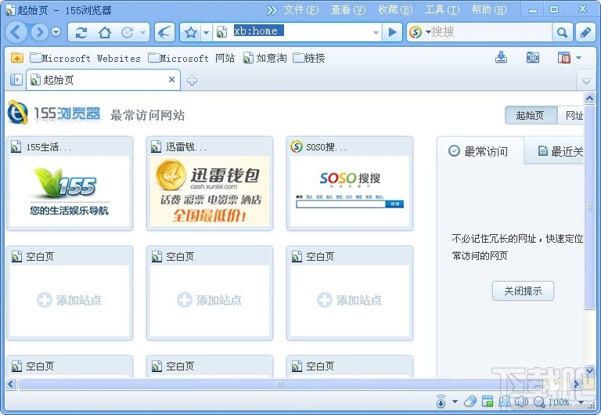Open the favorites star dropdown arrow
The image size is (601, 415).
coord(207,32)
